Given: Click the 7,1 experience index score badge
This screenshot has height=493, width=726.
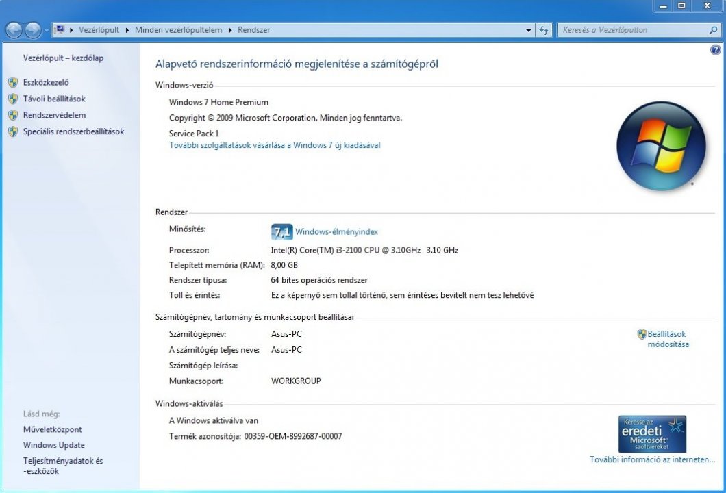Looking at the screenshot, I should 281,232.
